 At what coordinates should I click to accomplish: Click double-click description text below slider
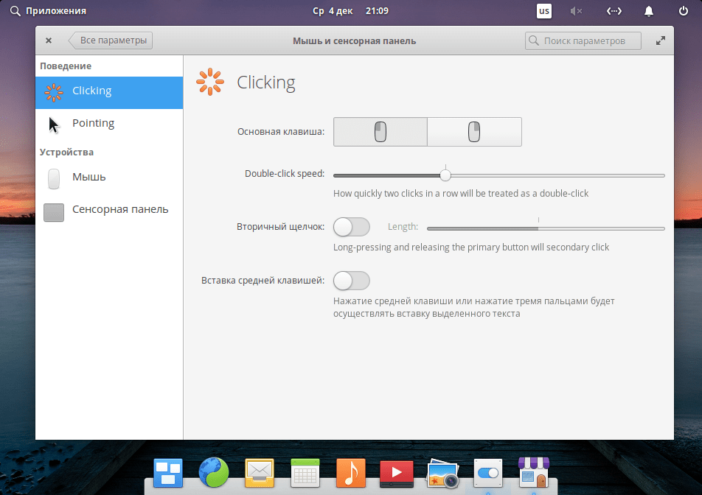tap(461, 194)
